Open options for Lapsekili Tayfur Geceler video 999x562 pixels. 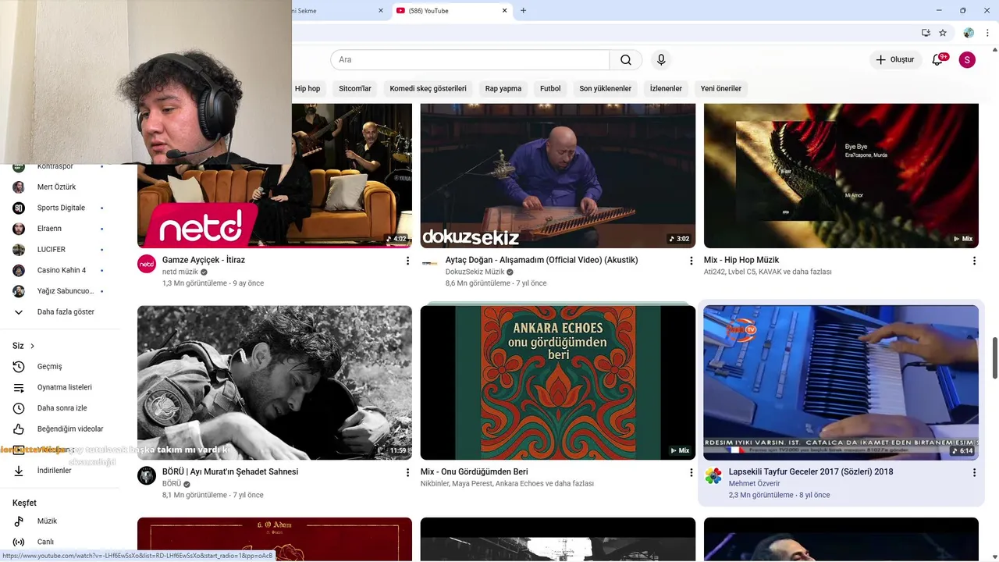[974, 472]
